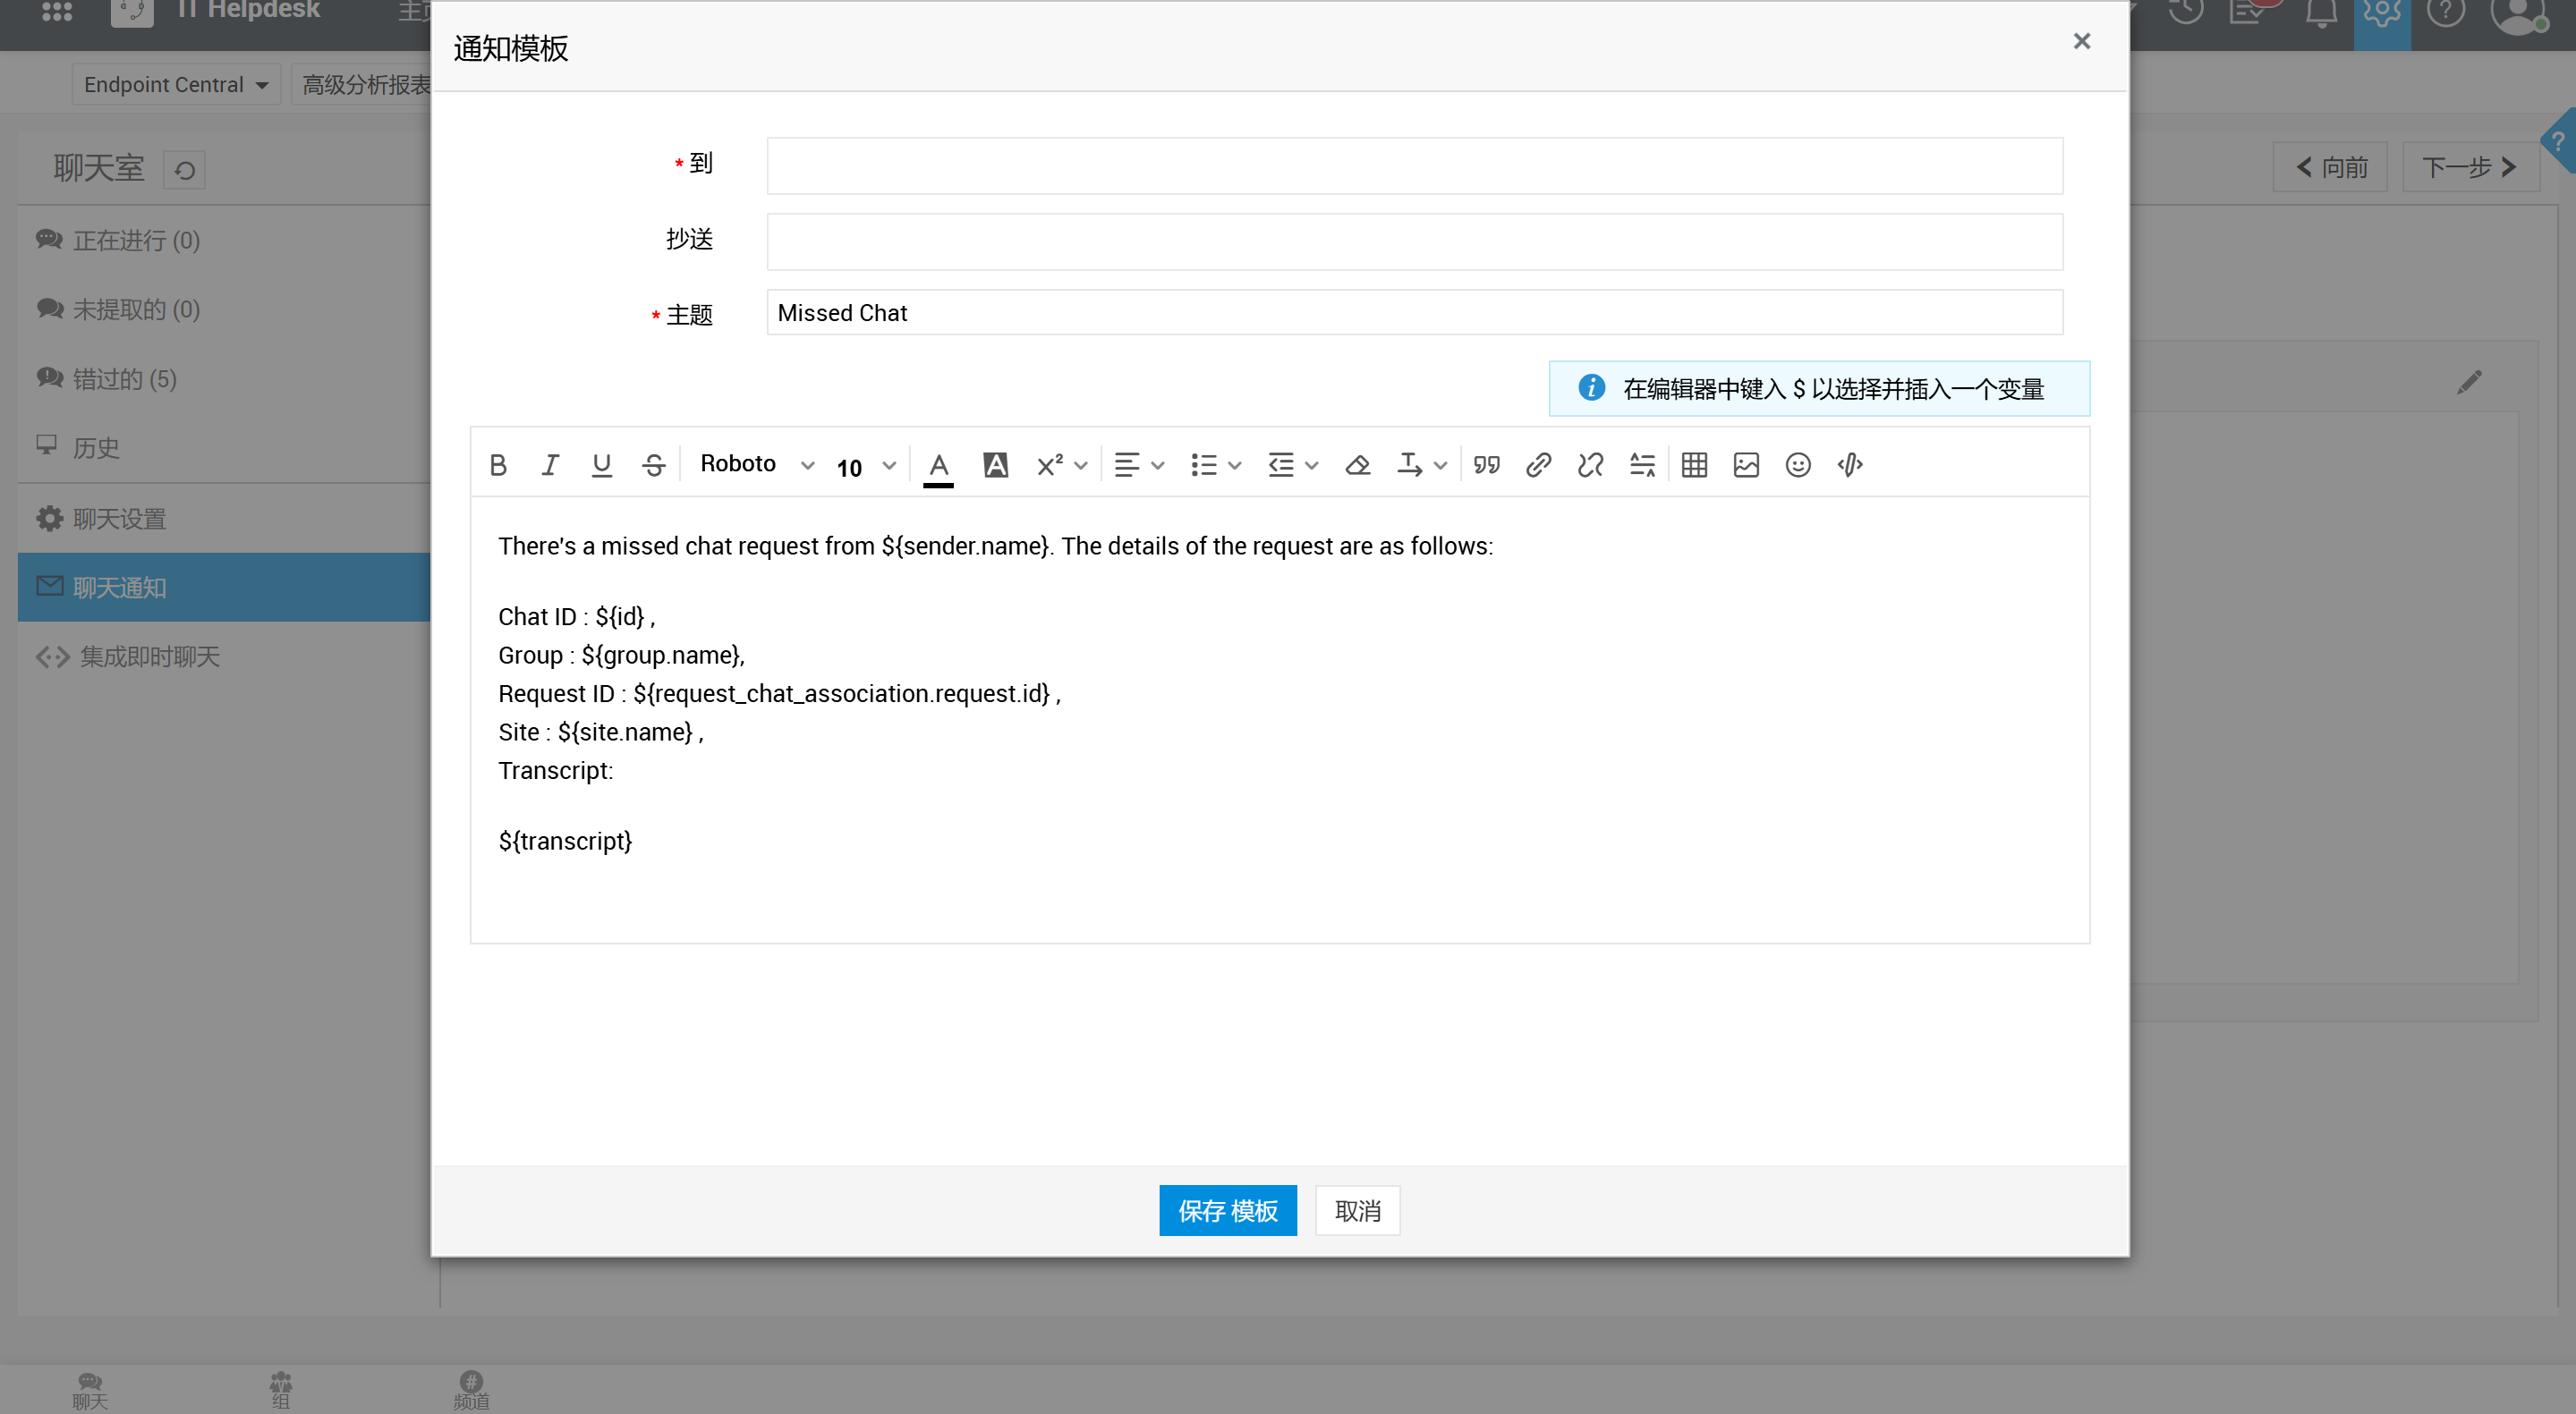Select the font color underlined A
The width and height of the screenshot is (2576, 1414).
coord(938,465)
